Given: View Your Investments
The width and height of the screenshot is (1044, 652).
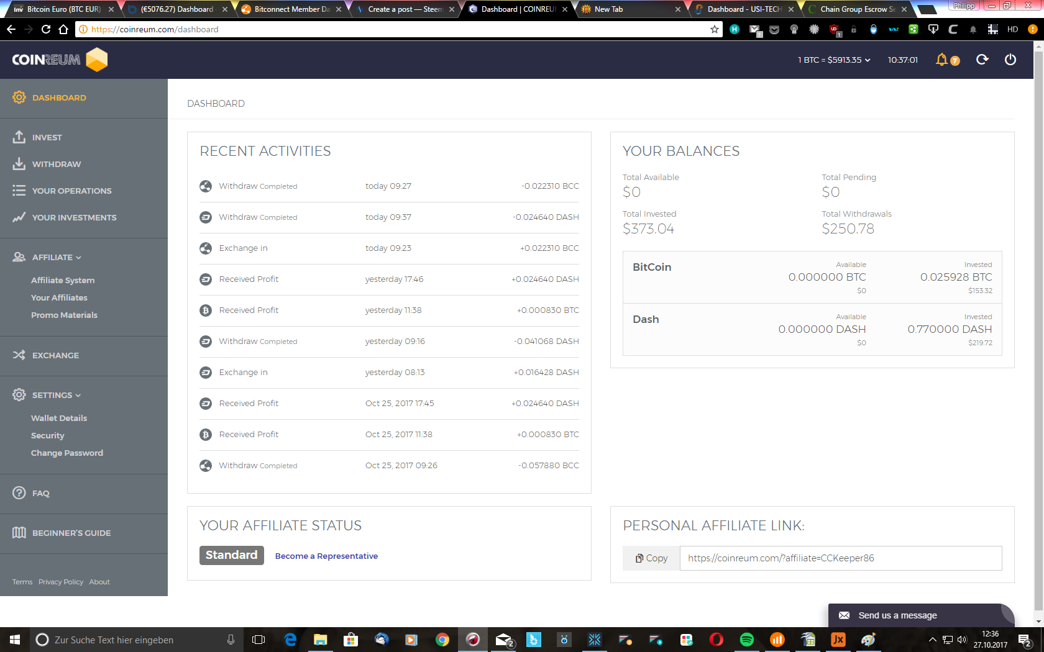Looking at the screenshot, I should point(74,217).
